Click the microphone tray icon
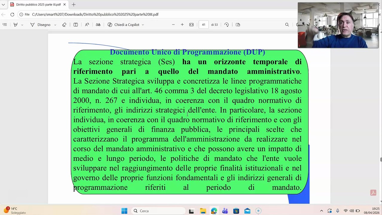The image size is (382, 215). pyautogui.click(x=337, y=211)
